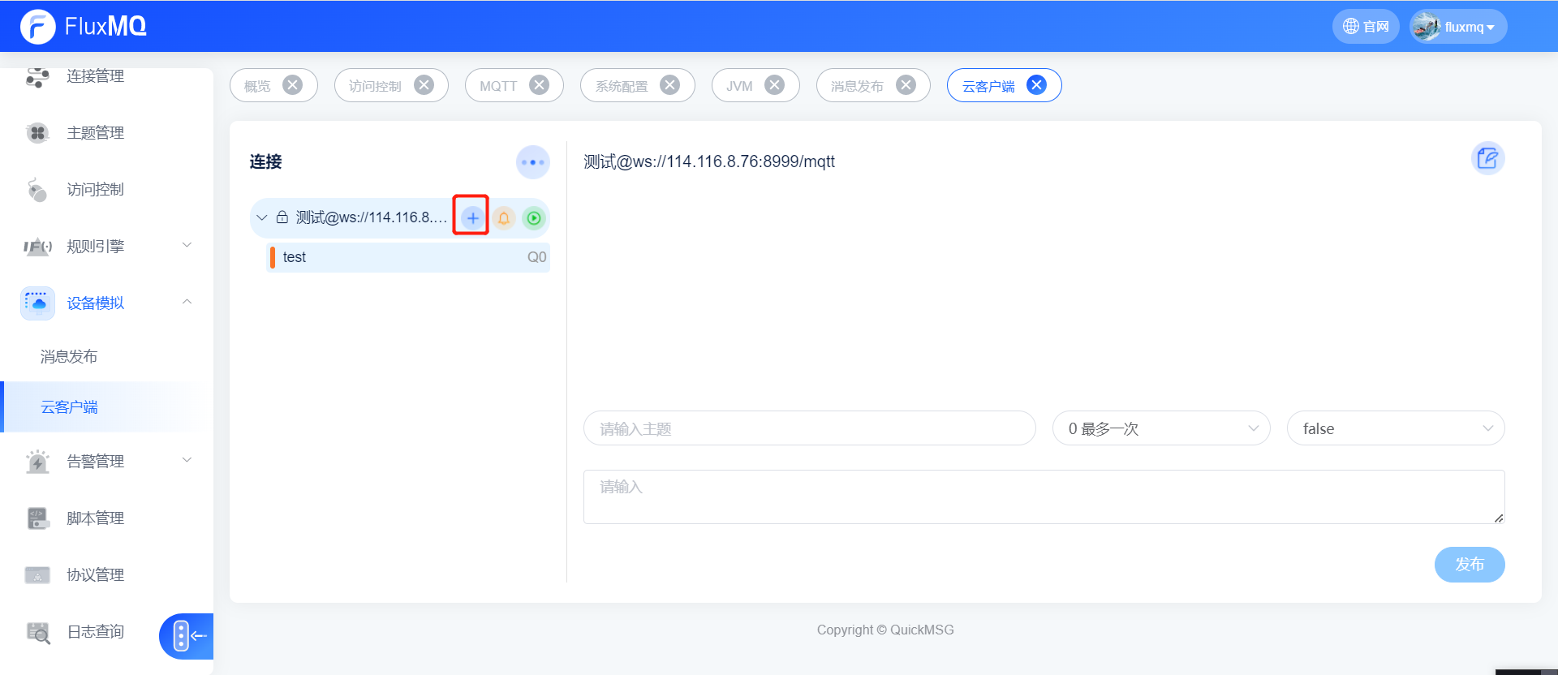Click the orange bell notification icon
This screenshot has height=675, width=1558.
(503, 217)
